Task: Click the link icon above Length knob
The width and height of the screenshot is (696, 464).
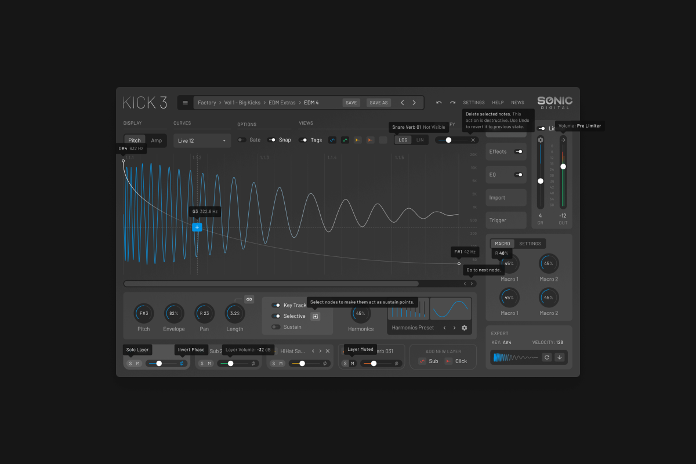Action: 249,299
